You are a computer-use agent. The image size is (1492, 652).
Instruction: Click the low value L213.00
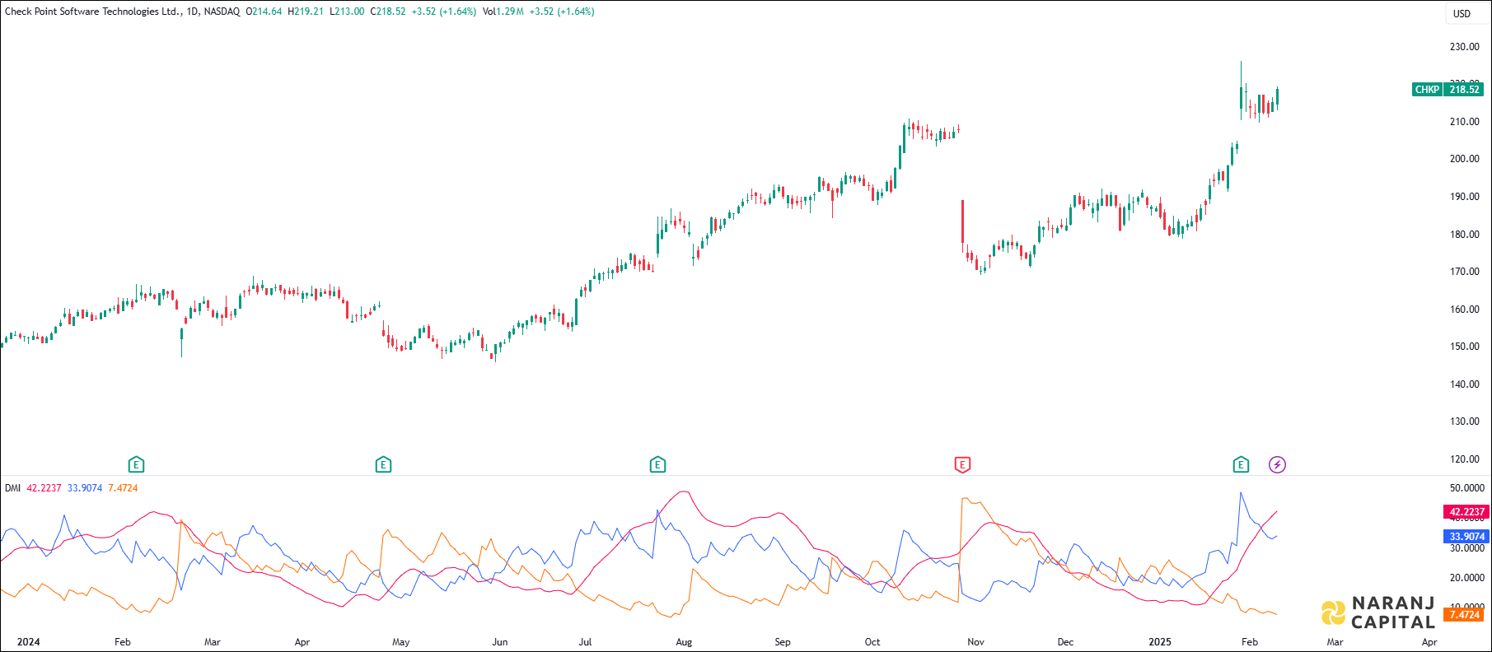(347, 12)
